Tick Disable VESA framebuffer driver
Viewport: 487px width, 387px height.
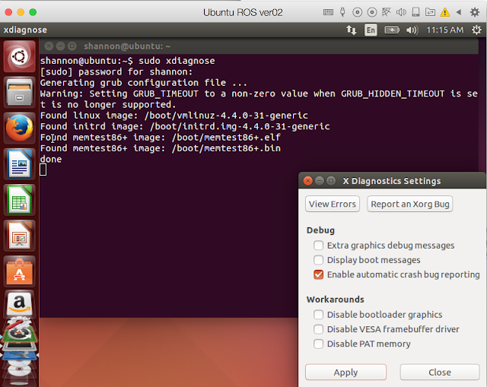pos(318,329)
